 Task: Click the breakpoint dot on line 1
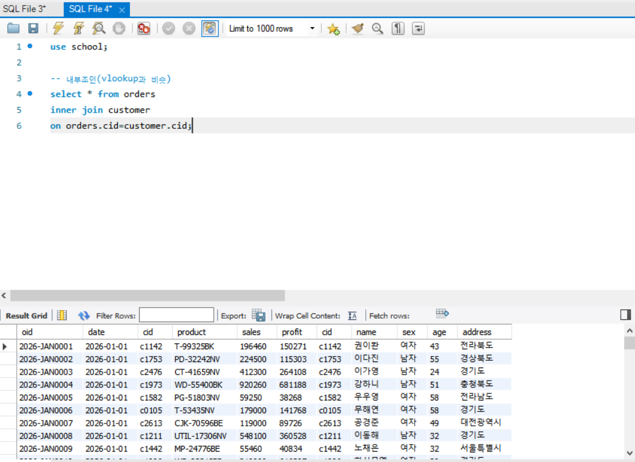(x=30, y=46)
